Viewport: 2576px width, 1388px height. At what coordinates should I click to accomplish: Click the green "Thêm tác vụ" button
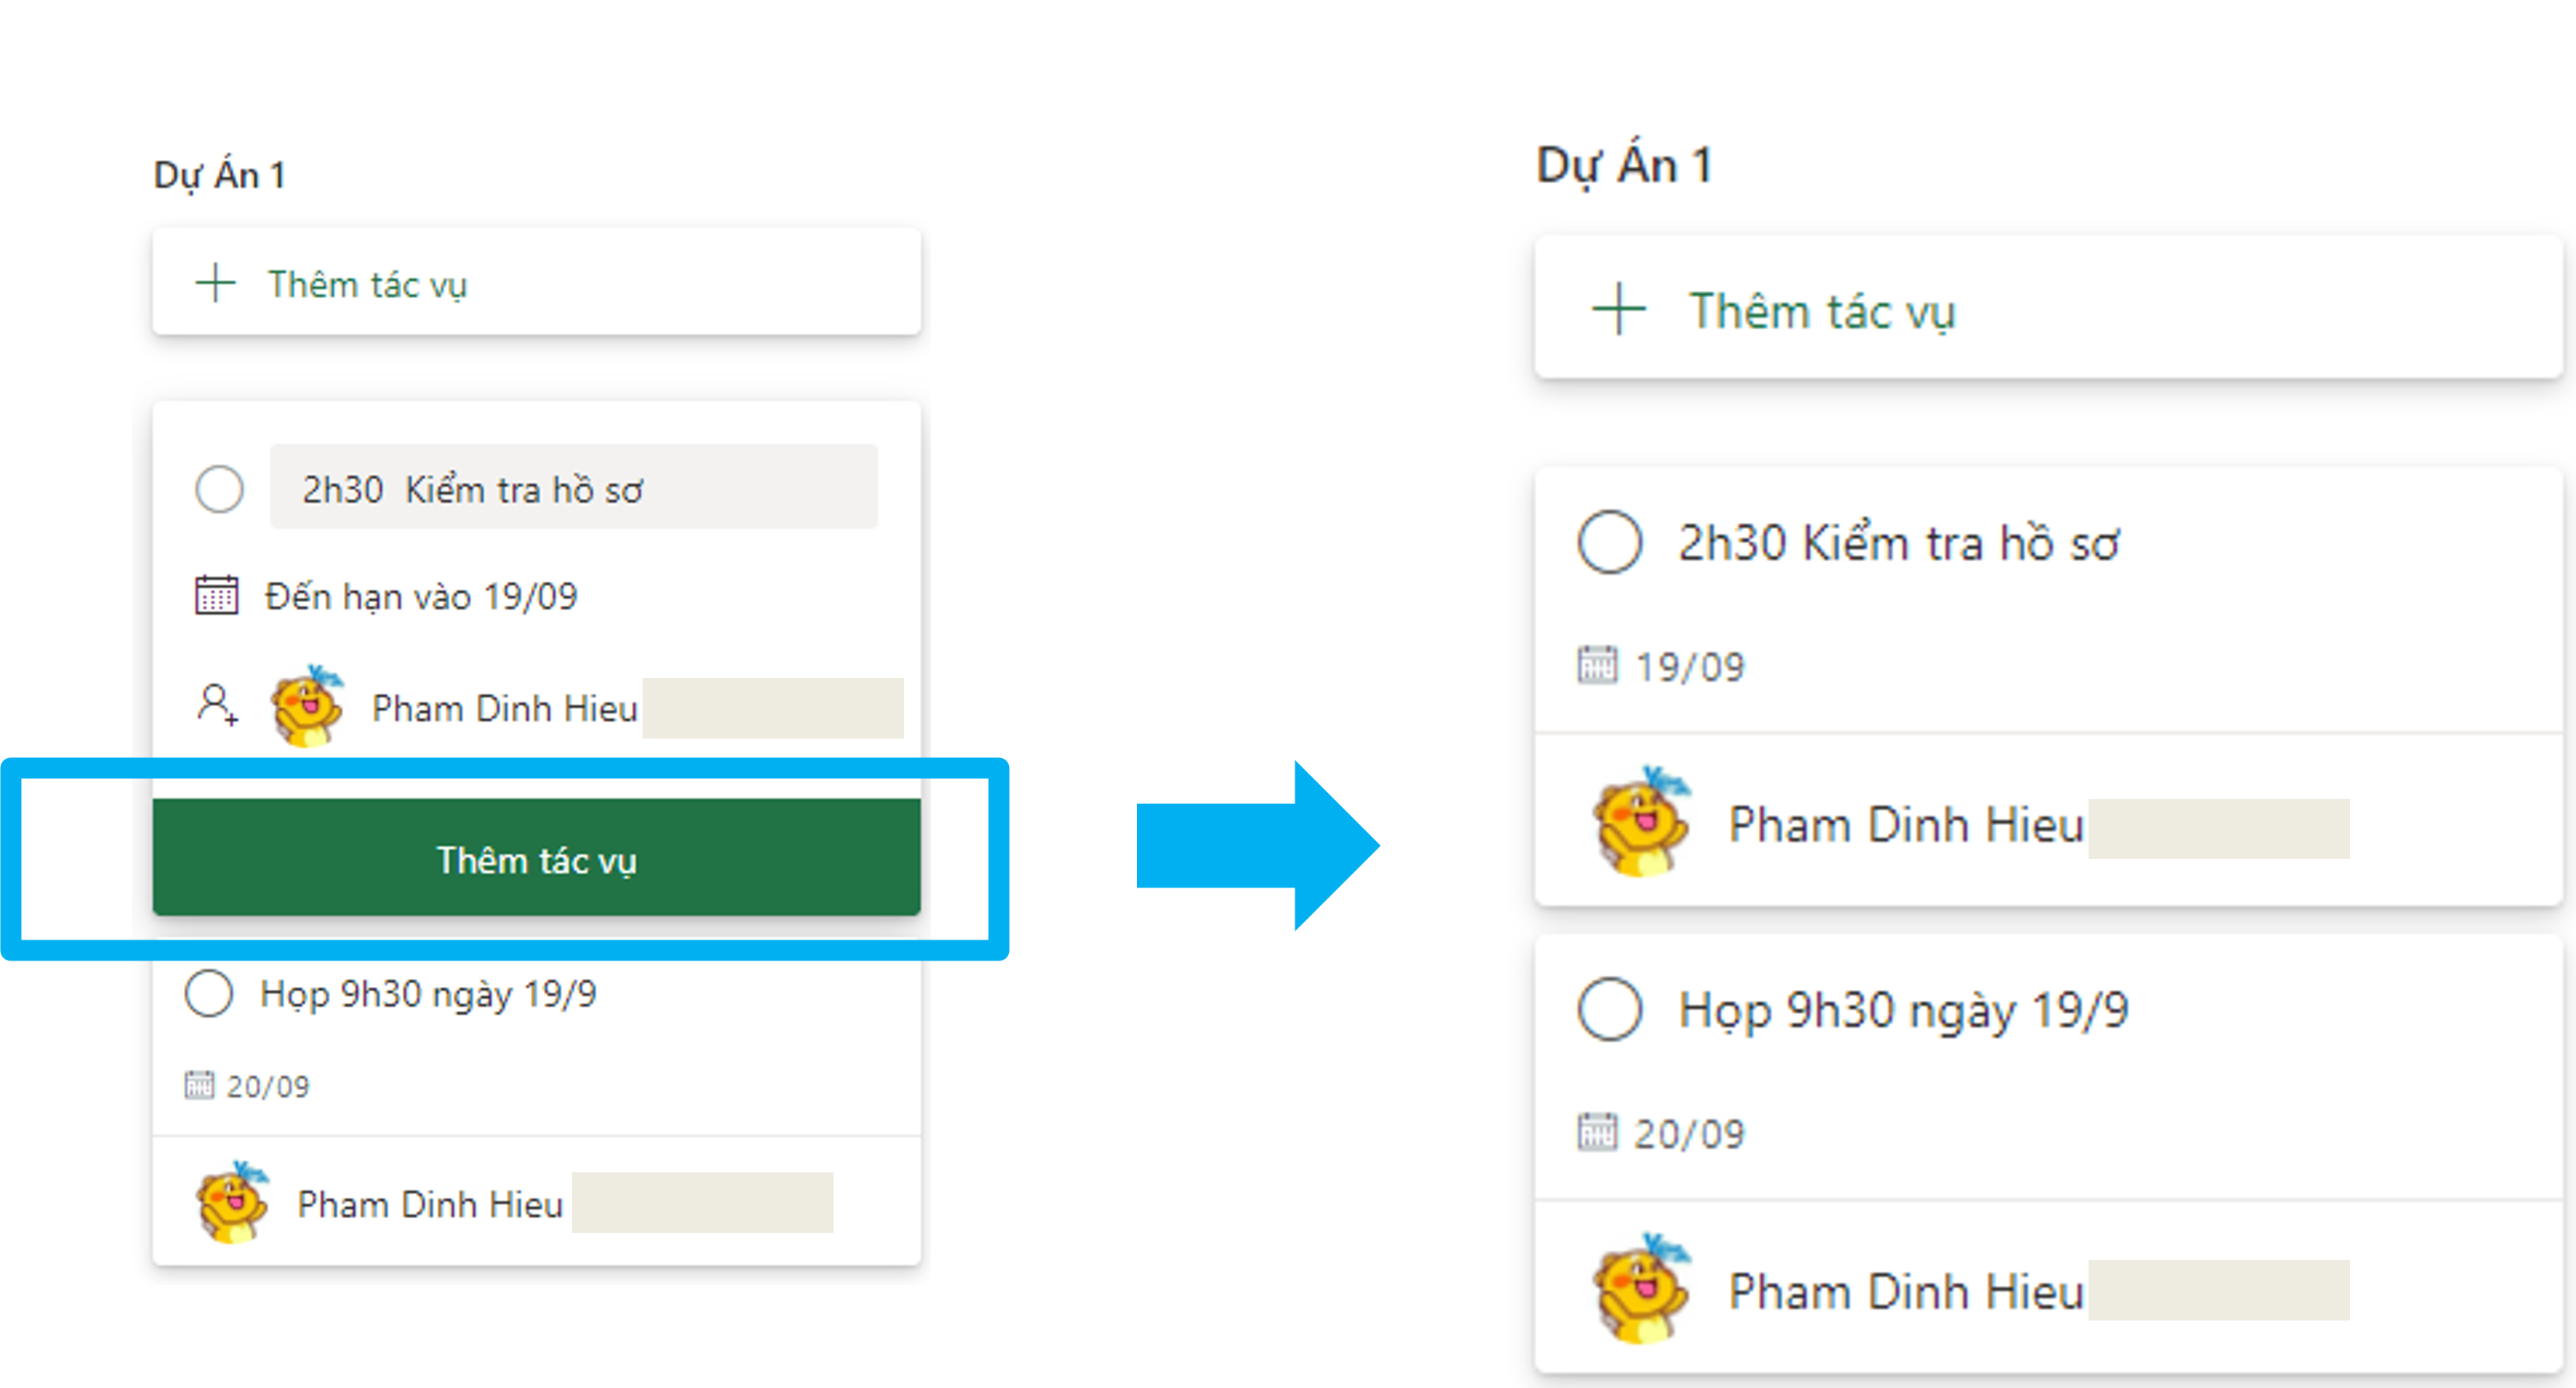point(536,858)
